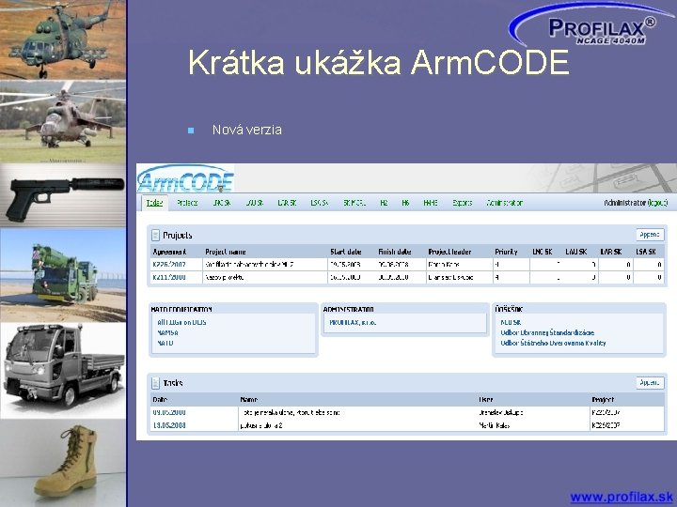The image size is (677, 507).
Task: Click the Append button in Tasks panel
Action: coord(650,382)
